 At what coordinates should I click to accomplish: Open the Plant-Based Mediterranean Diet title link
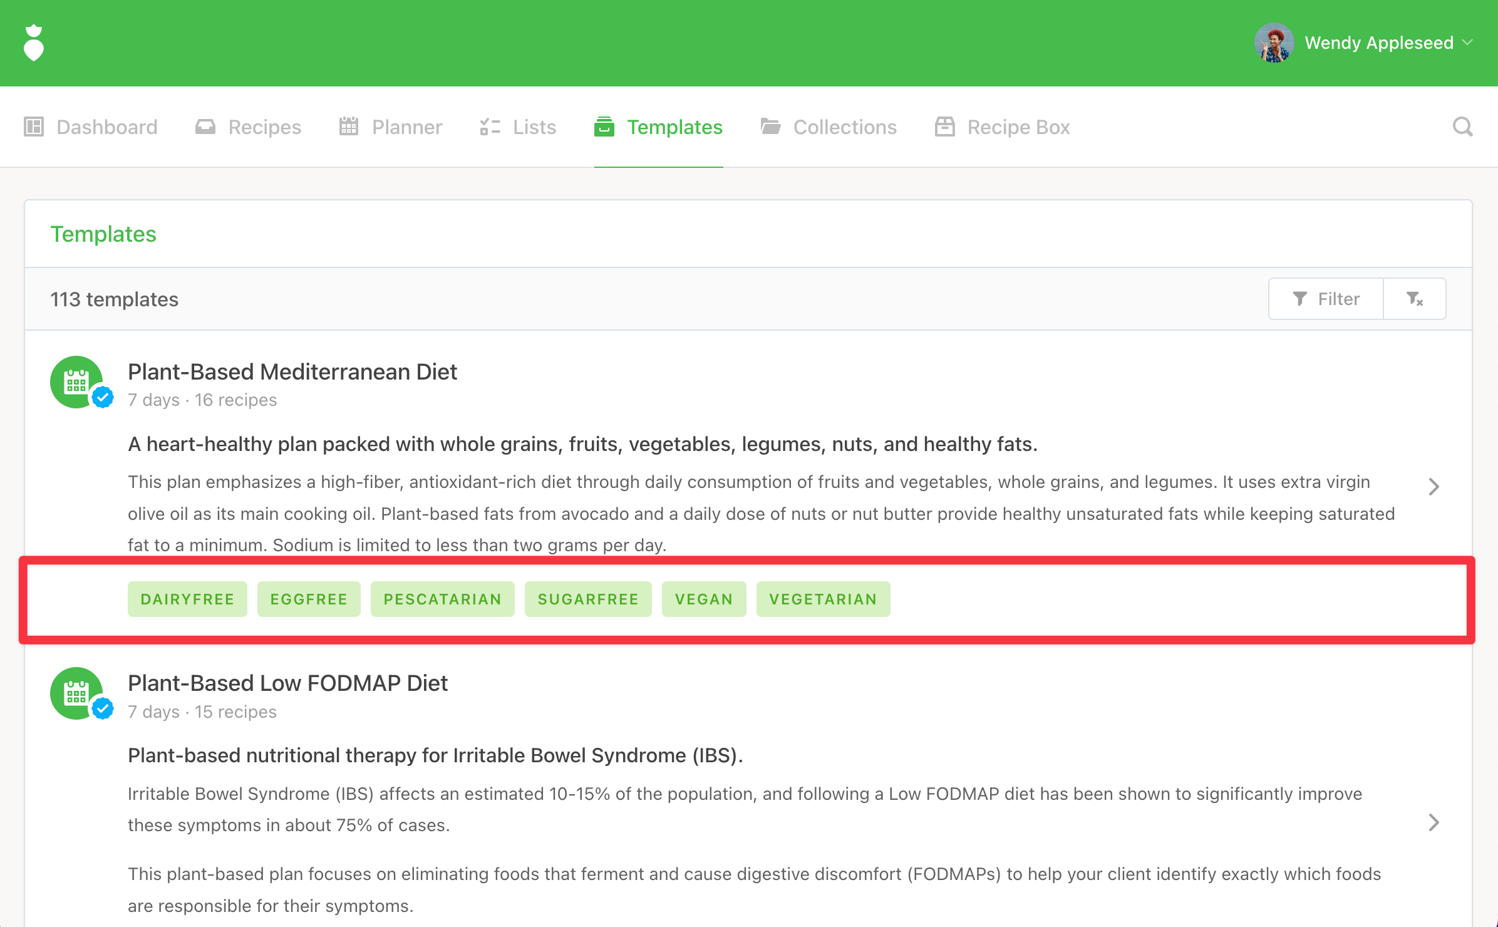[292, 372]
